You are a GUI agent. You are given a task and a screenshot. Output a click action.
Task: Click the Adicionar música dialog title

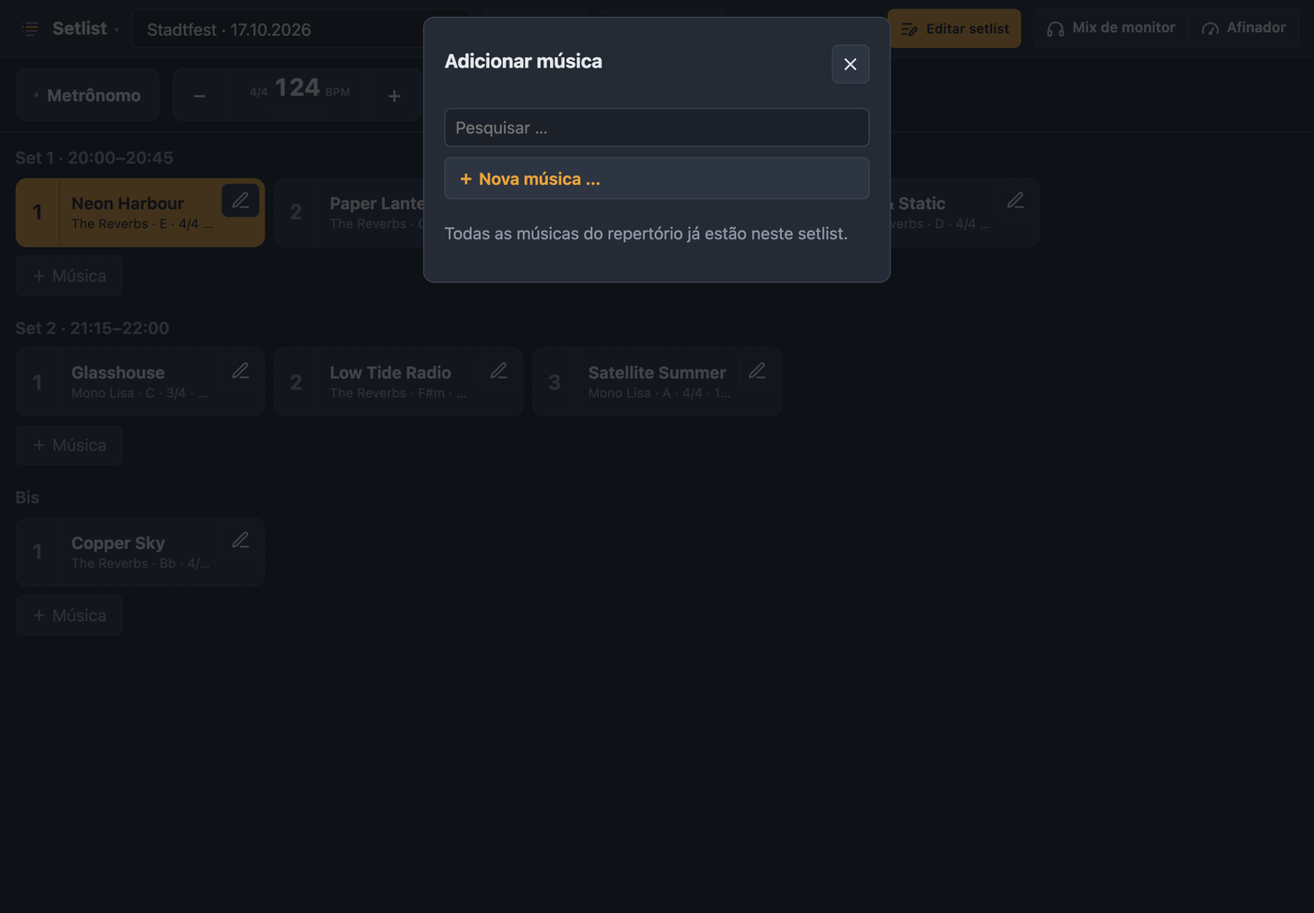[x=524, y=61]
